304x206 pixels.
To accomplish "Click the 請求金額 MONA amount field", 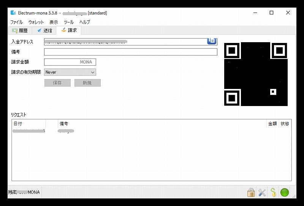I will [x=70, y=62].
